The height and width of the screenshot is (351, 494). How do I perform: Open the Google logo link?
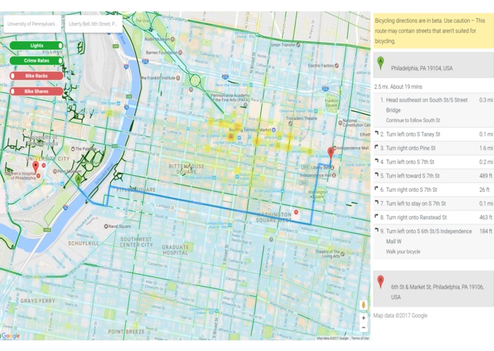click(11, 336)
